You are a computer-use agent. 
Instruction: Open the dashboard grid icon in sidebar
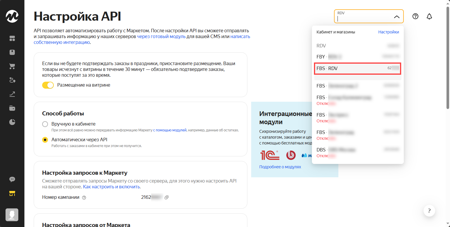click(12, 38)
